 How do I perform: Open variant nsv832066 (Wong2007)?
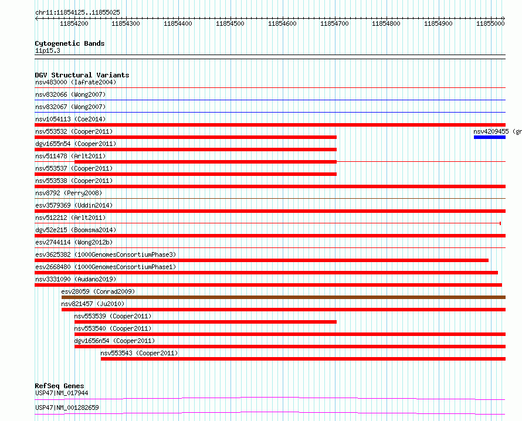click(x=70, y=94)
